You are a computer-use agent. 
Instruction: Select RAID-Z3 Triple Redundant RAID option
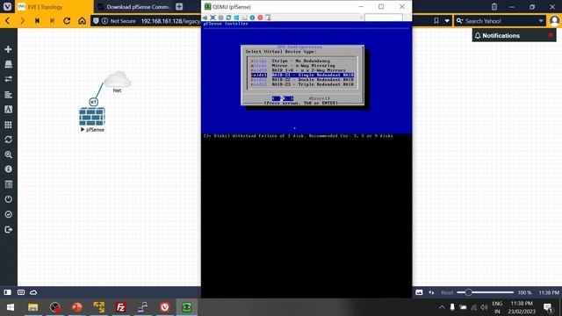click(x=302, y=84)
